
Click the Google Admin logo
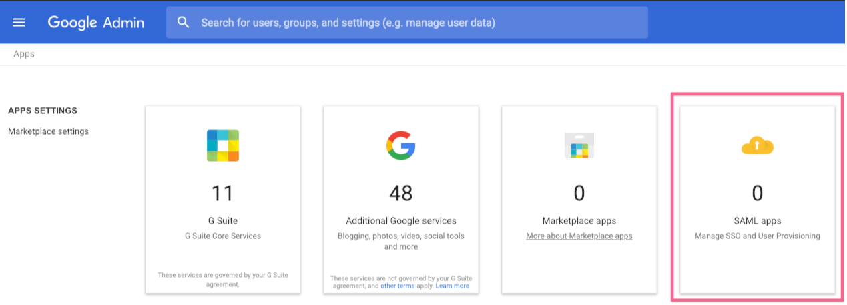pos(95,23)
